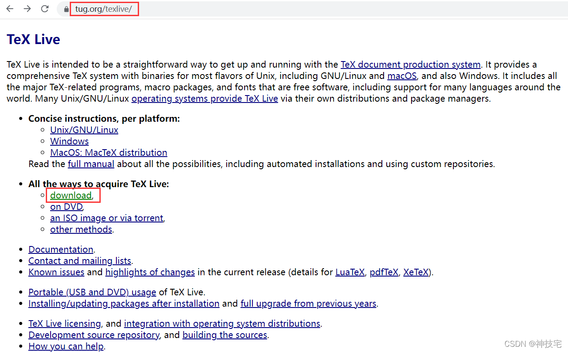The height and width of the screenshot is (352, 568).
Task: Open LuaTeX release details link
Action: (350, 272)
